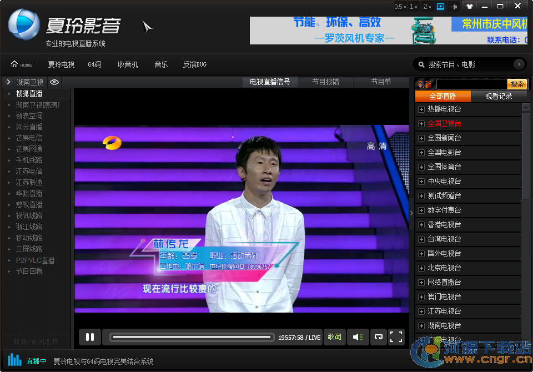The height and width of the screenshot is (372, 533).
Task: Click the channel list scrollbar up arrow
Action: [x=526, y=107]
